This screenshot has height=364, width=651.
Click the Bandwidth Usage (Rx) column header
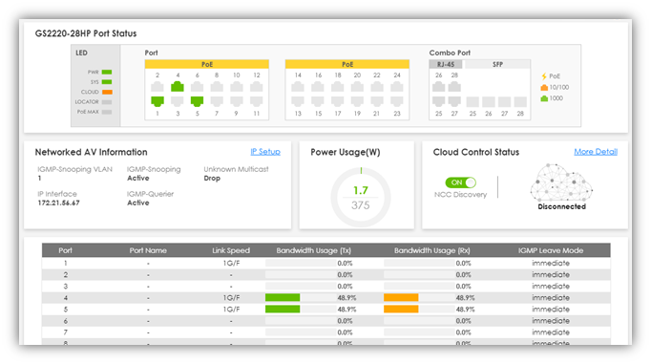(431, 250)
